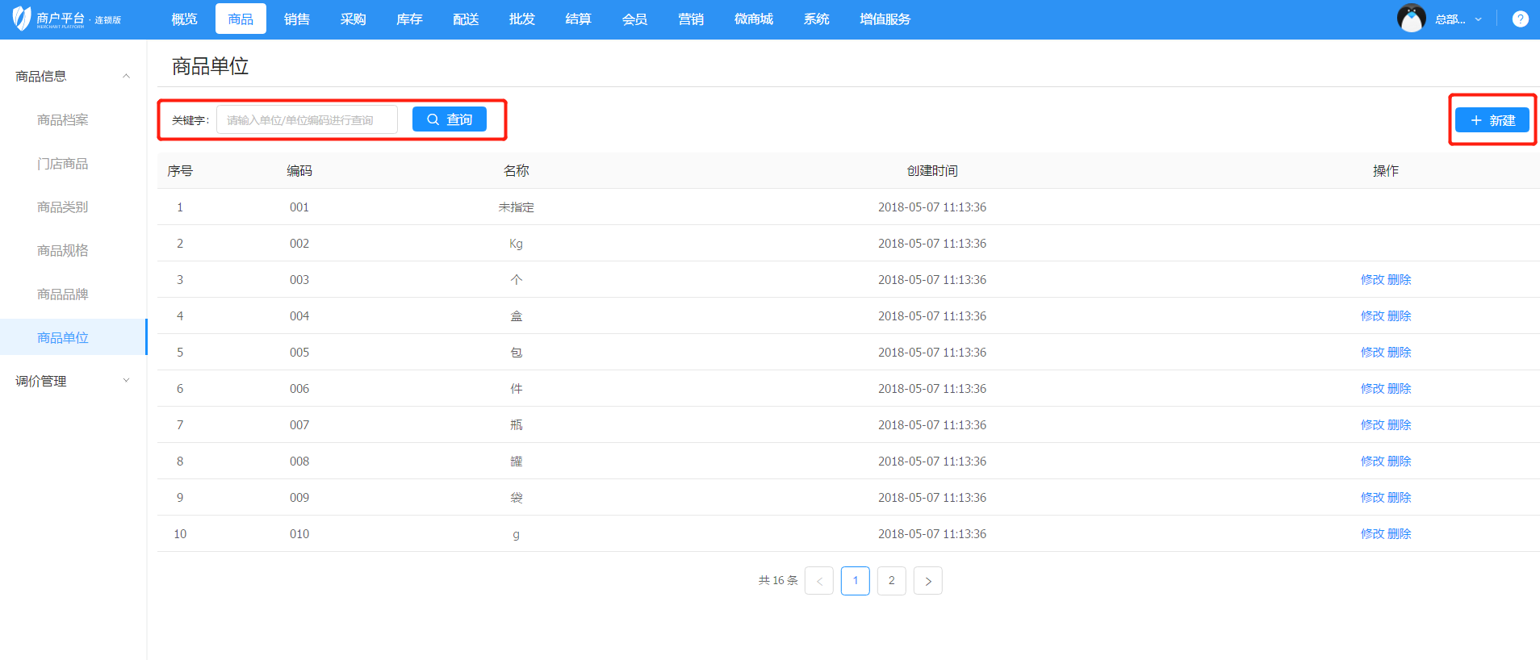The width and height of the screenshot is (1540, 660).
Task: Click the penguin user avatar
Action: point(1411,19)
